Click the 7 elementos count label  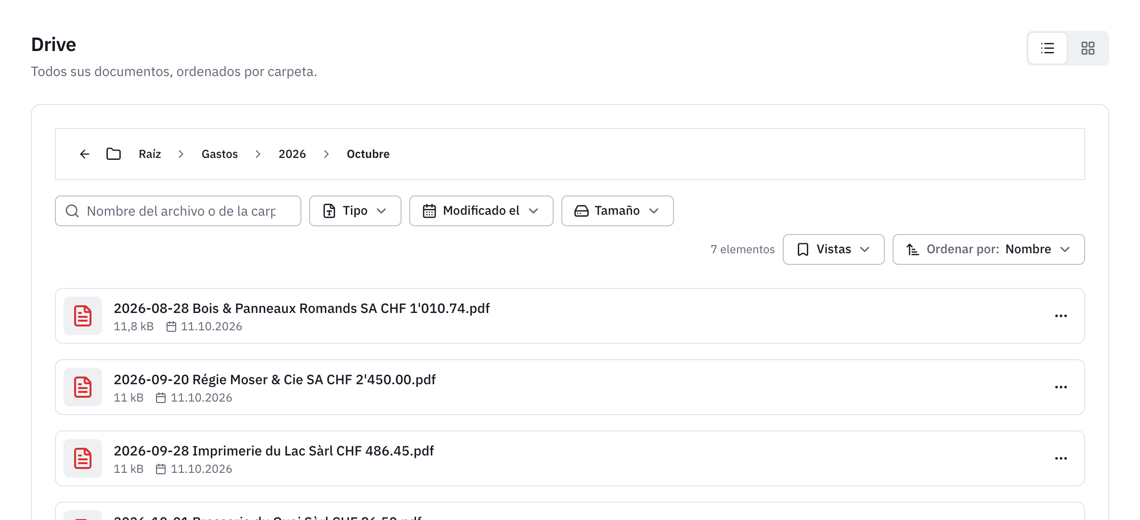point(743,249)
